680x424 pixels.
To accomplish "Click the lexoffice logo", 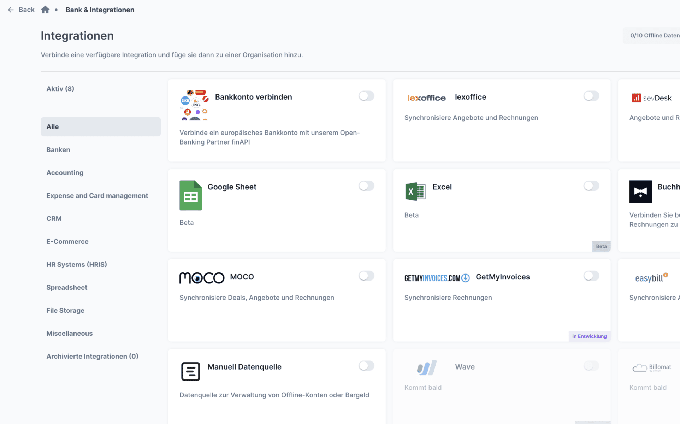I will click(x=426, y=98).
